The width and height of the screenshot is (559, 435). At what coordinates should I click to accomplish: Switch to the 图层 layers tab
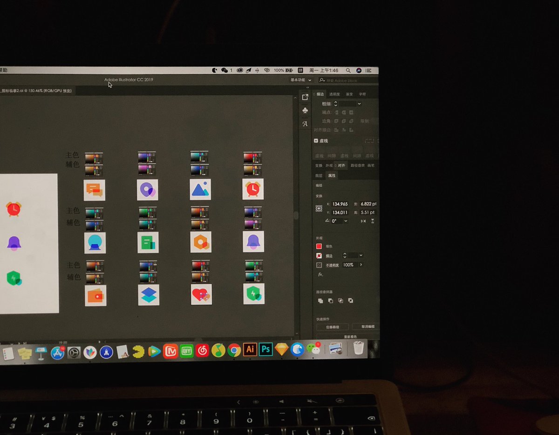point(319,176)
